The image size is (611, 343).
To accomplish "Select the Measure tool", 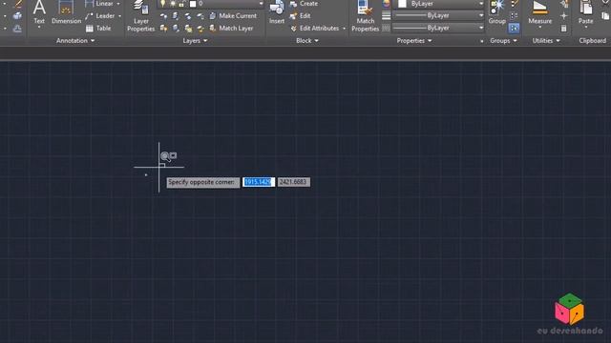I will click(x=539, y=12).
